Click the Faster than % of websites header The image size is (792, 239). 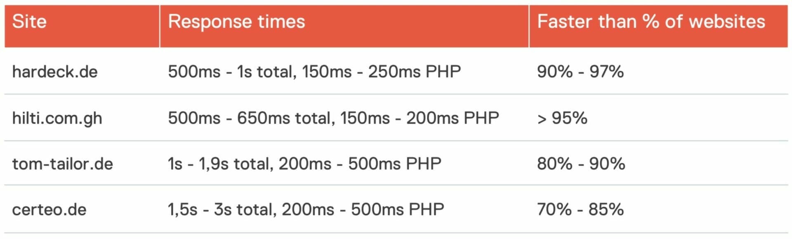coord(651,22)
